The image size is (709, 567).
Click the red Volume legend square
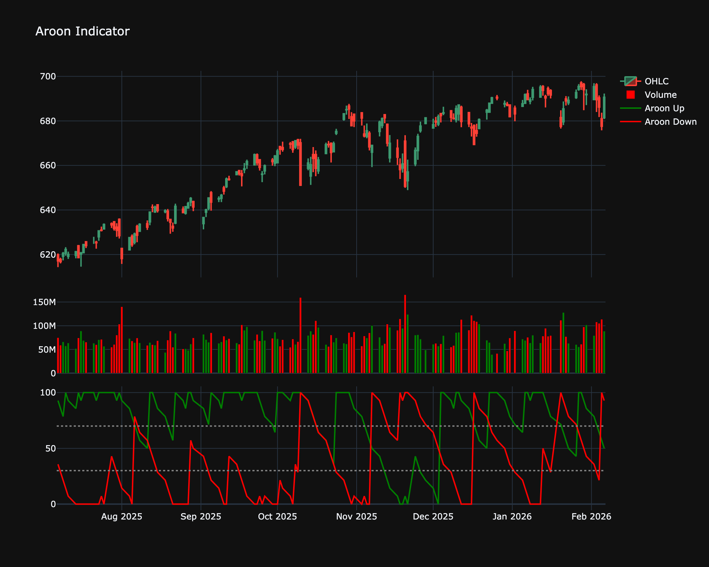point(630,95)
